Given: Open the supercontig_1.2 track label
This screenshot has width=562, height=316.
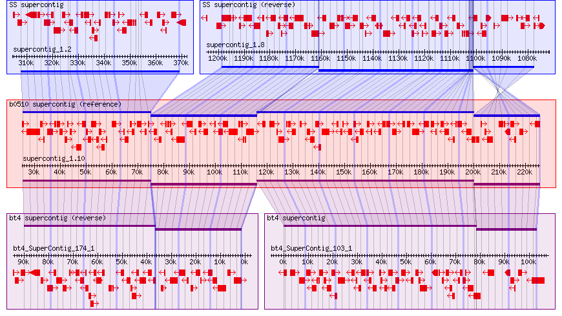Looking at the screenshot, I should (42, 49).
